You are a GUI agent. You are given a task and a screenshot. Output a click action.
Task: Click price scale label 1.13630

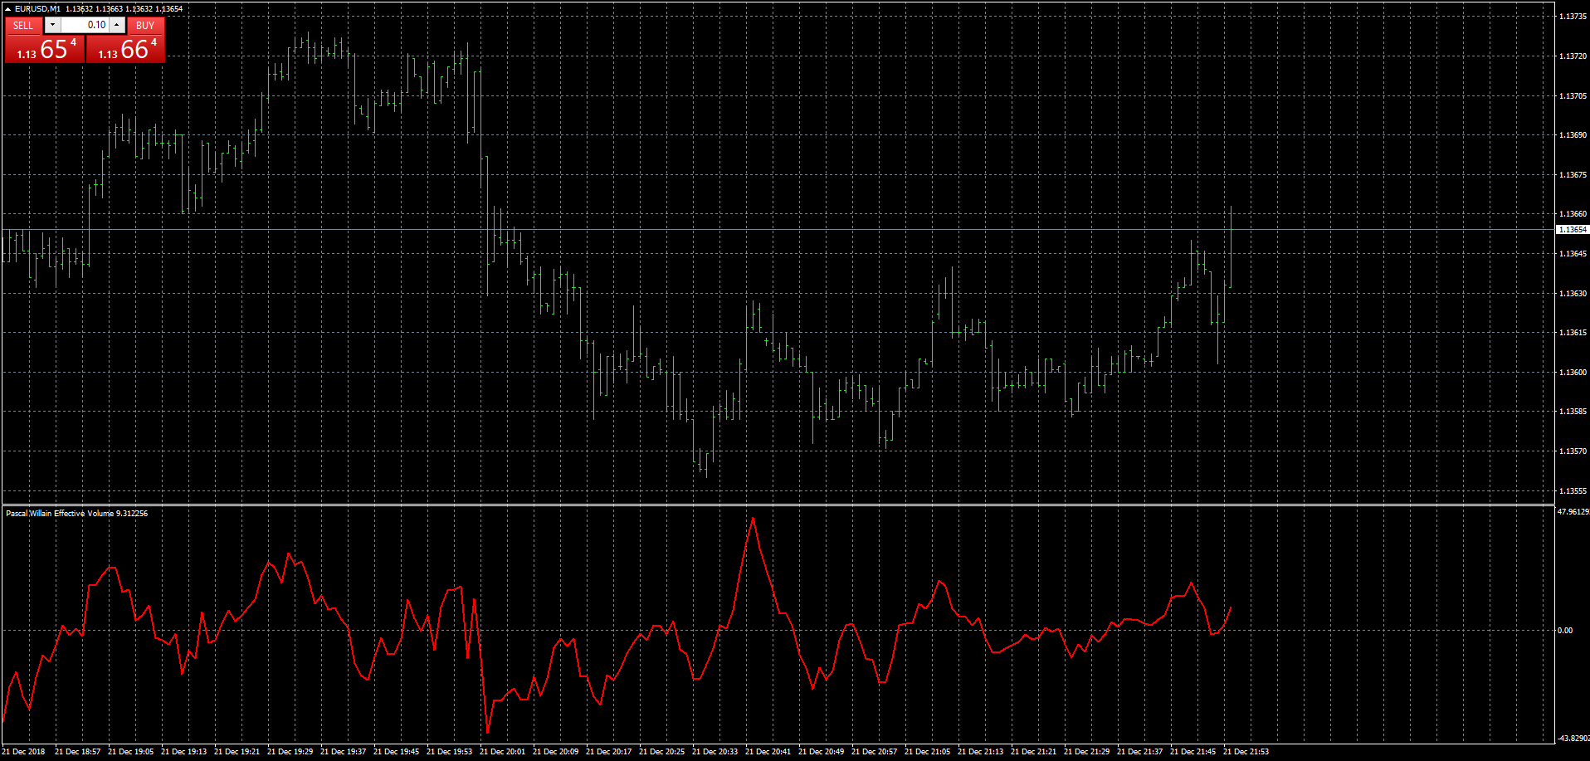[1573, 294]
